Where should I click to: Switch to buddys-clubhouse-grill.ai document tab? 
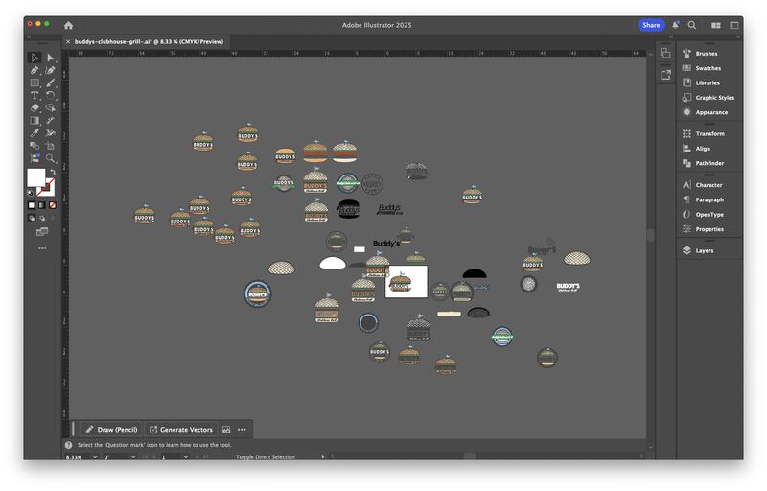point(142,42)
